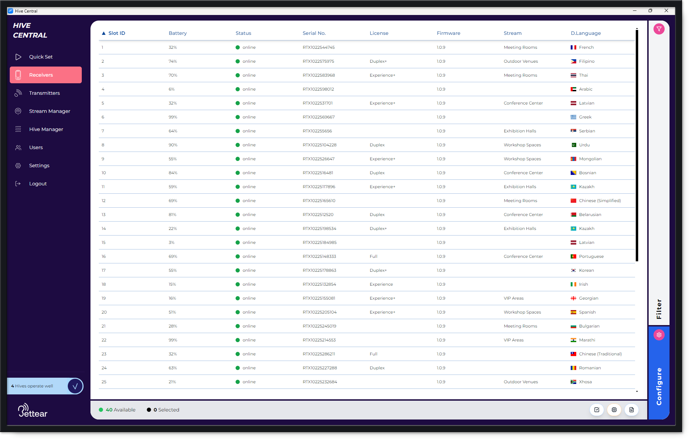
Task: Select serial number RTX1022544745 in row 1
Action: coord(318,47)
